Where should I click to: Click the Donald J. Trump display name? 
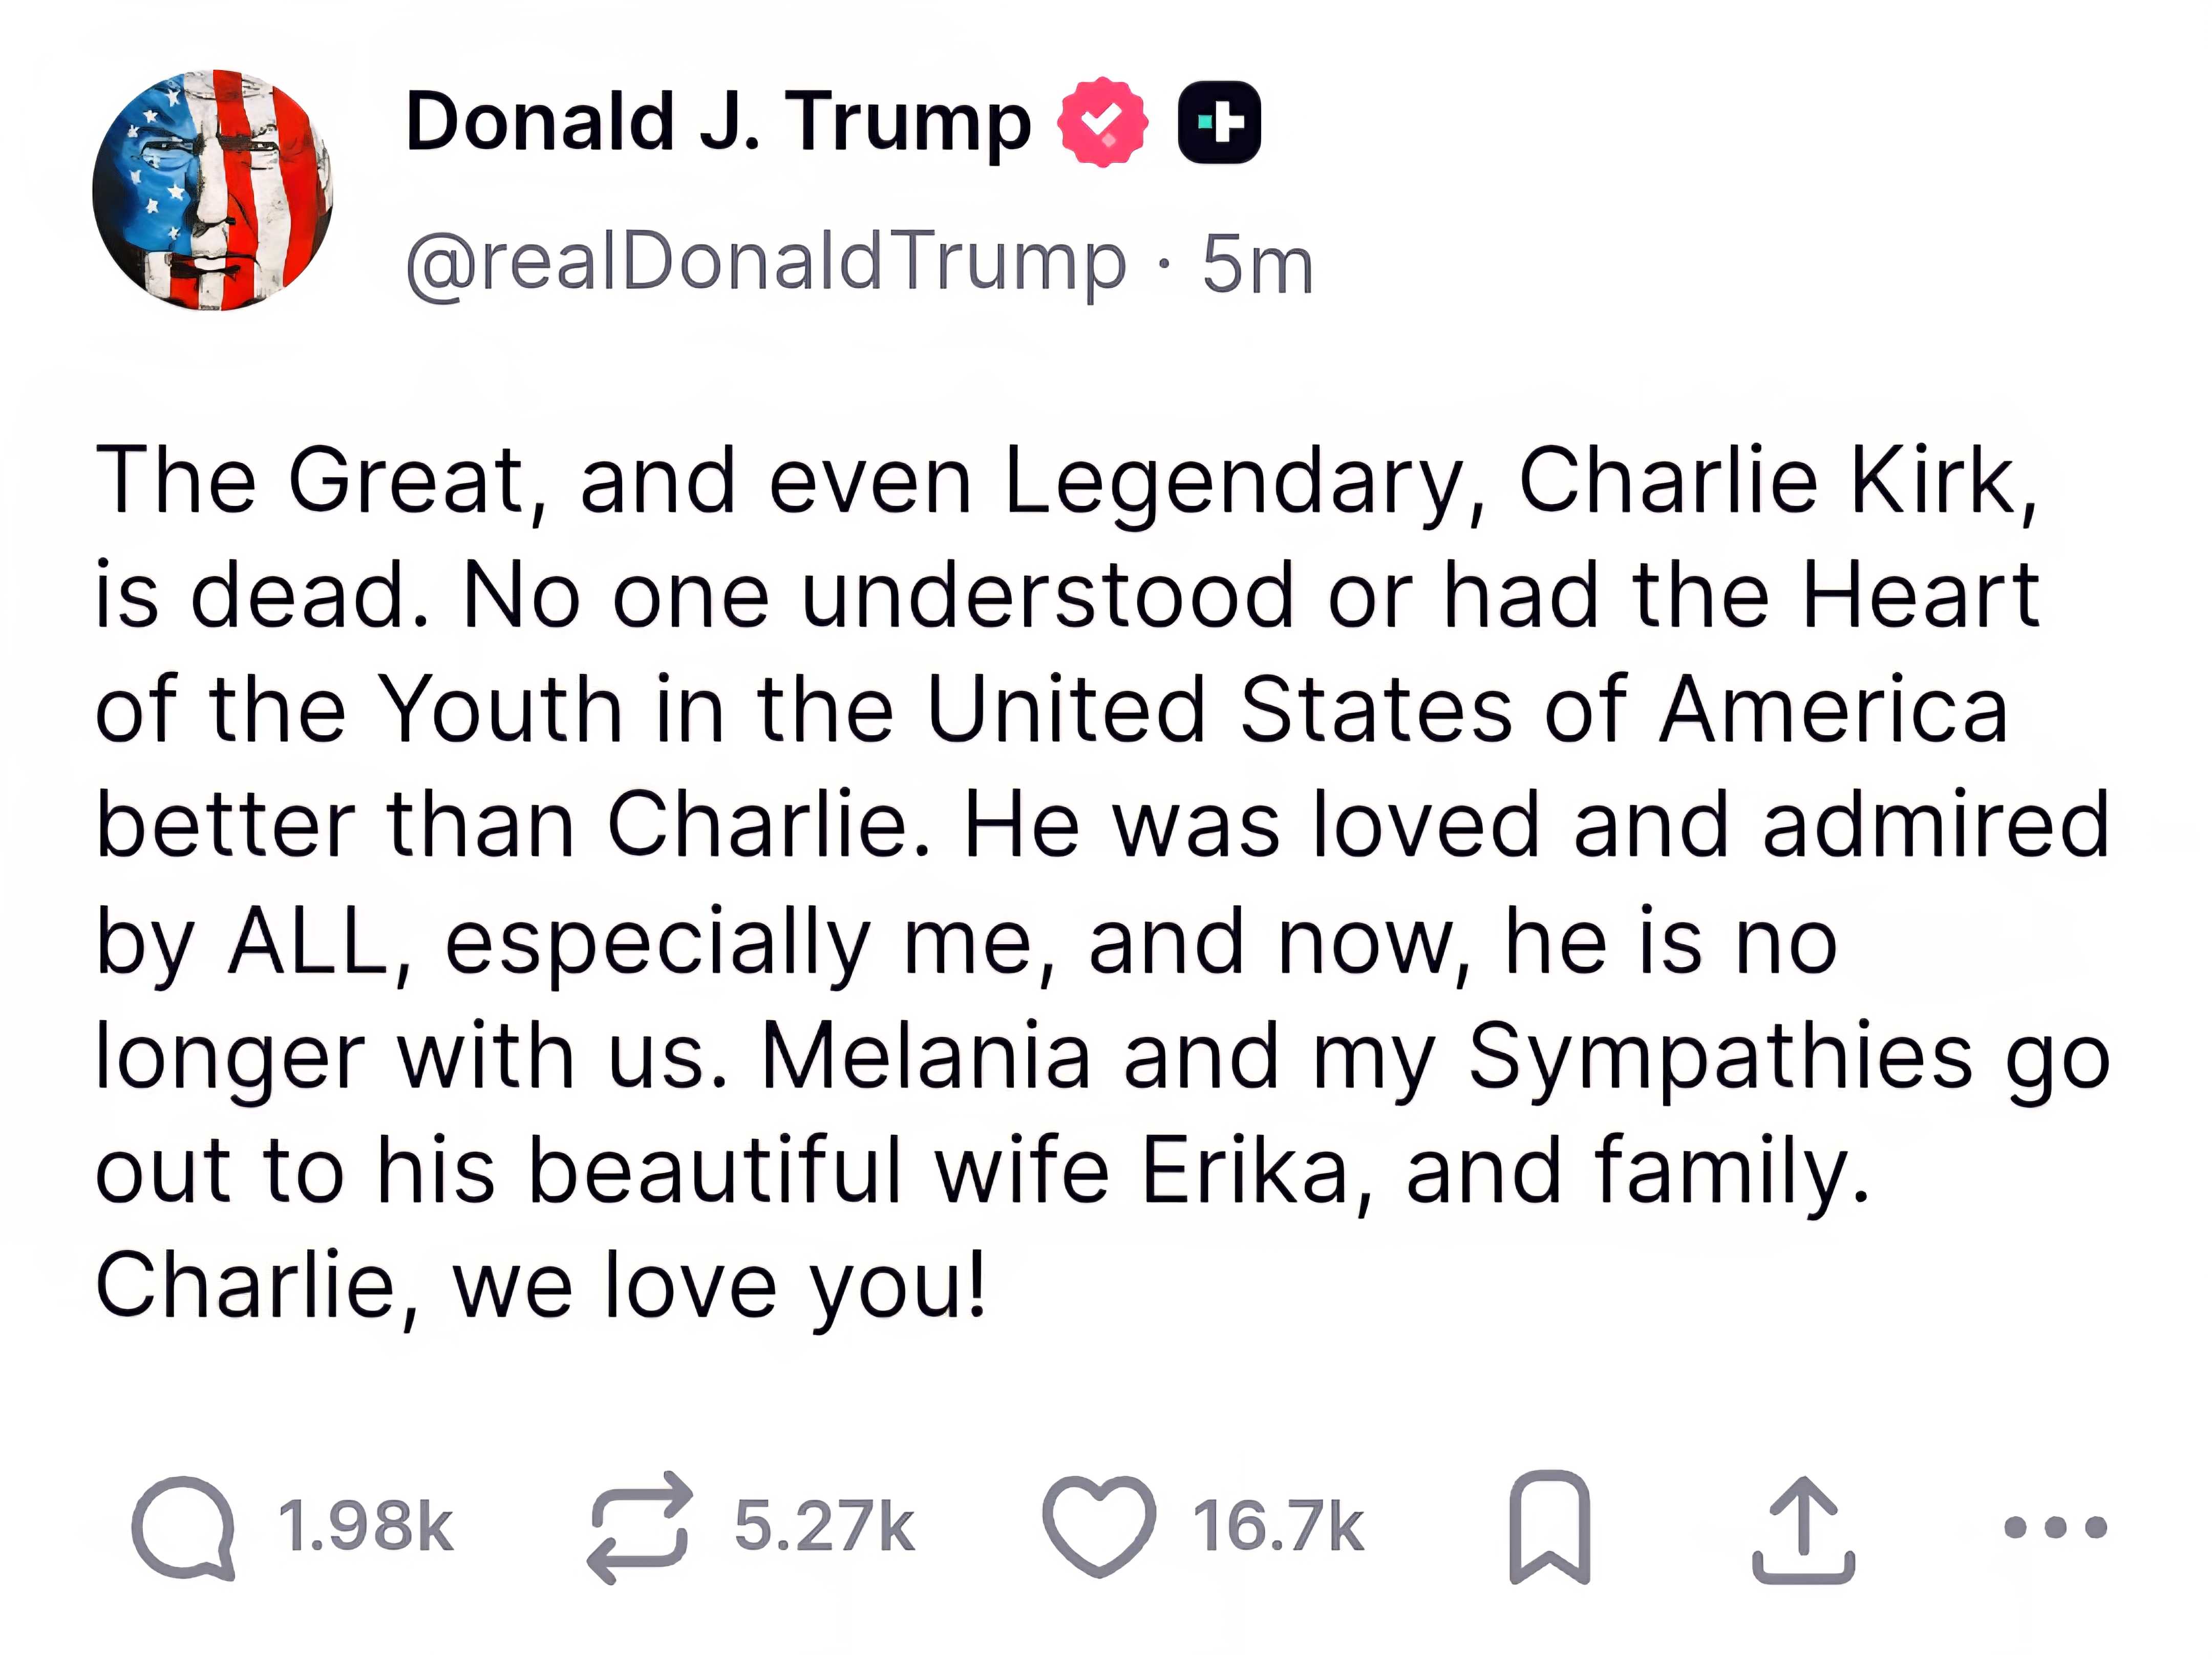coord(717,122)
